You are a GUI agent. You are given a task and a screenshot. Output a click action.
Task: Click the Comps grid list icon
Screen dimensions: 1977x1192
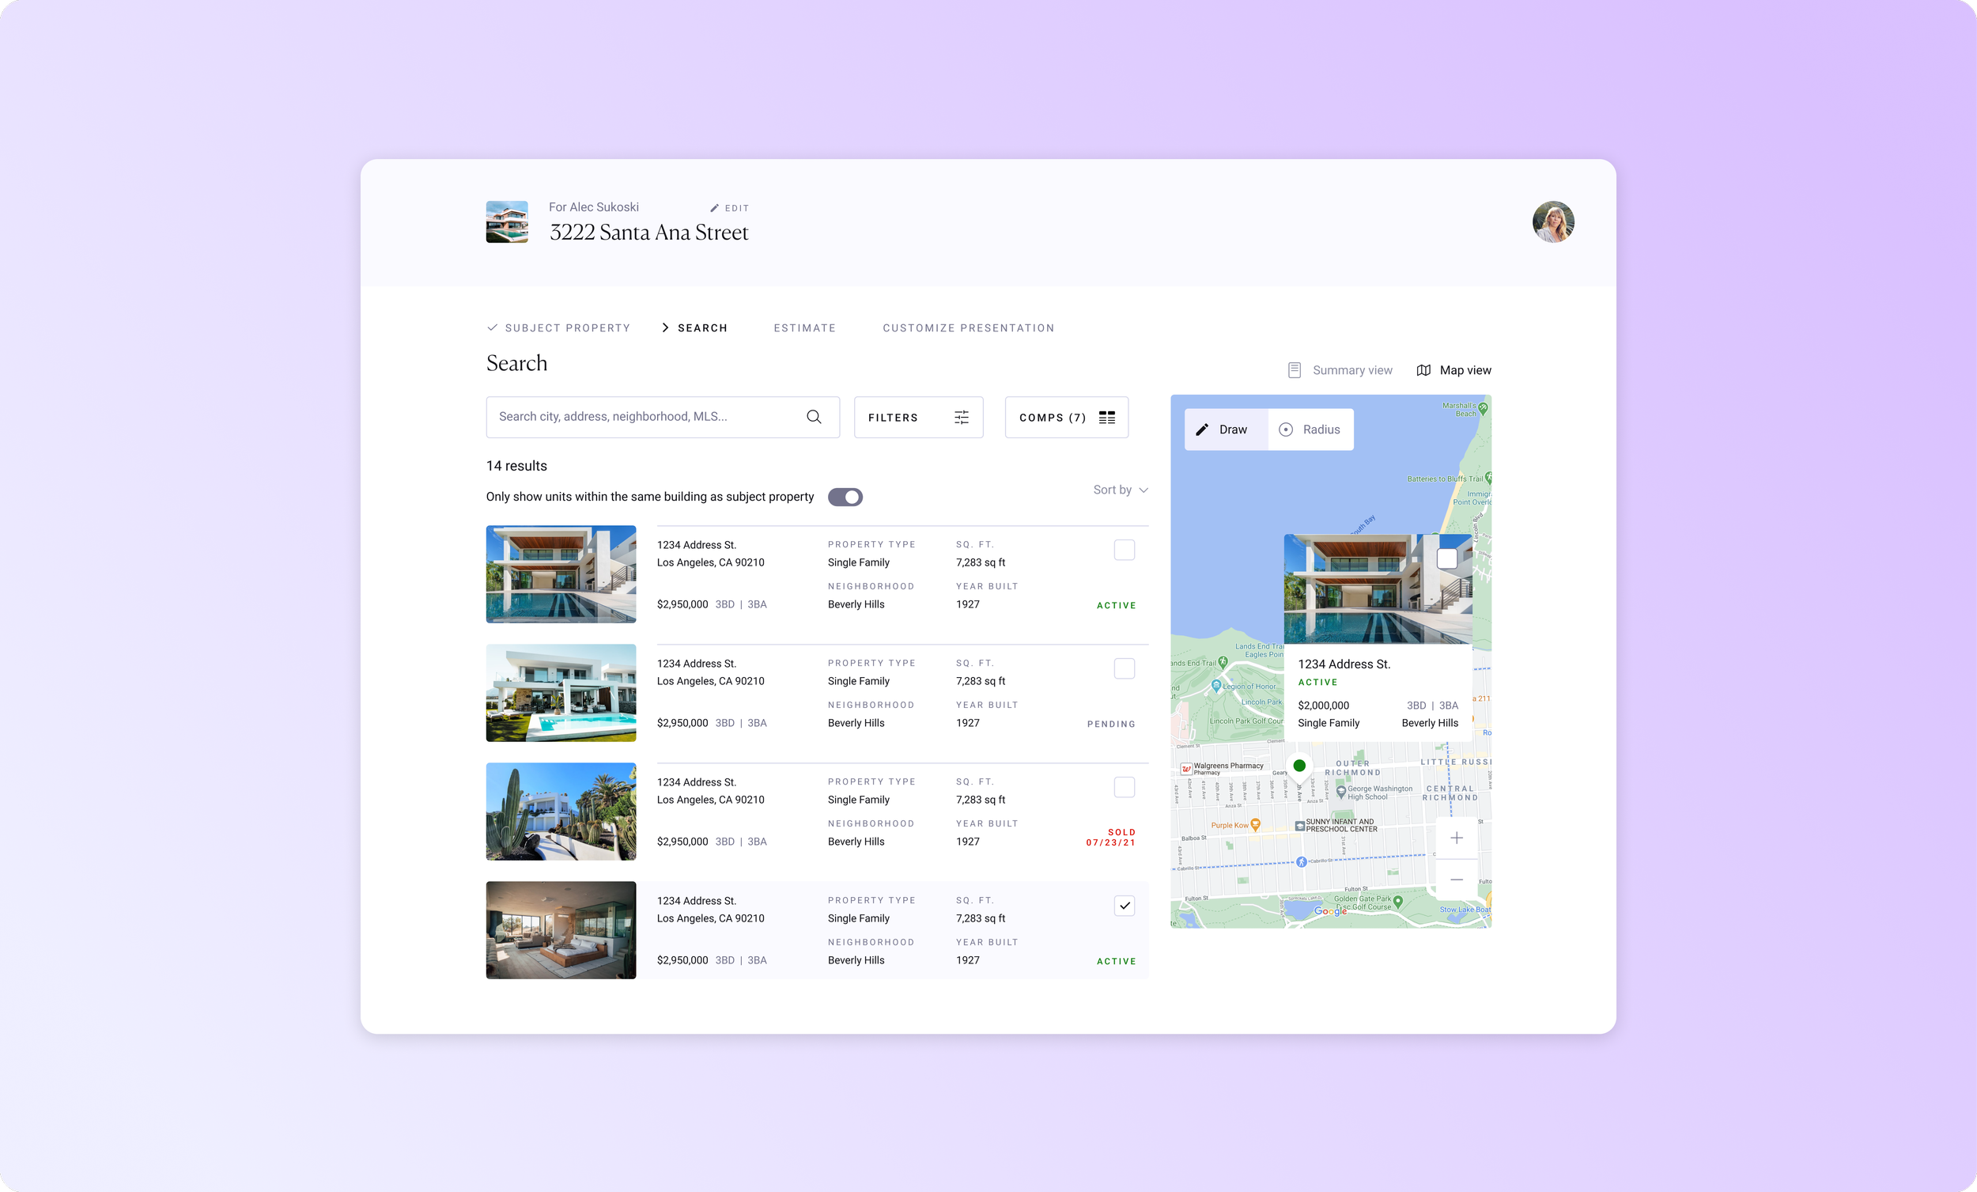click(x=1106, y=418)
